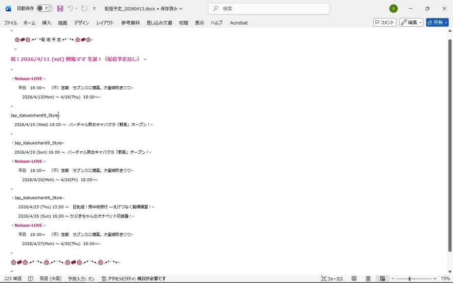Click the Undo arrow icon

[x=71, y=9]
